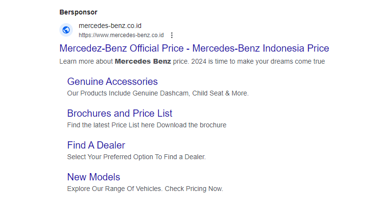Screen dimensions: 390x204
Task: Go to the Find A Dealer link
Action: 96,145
